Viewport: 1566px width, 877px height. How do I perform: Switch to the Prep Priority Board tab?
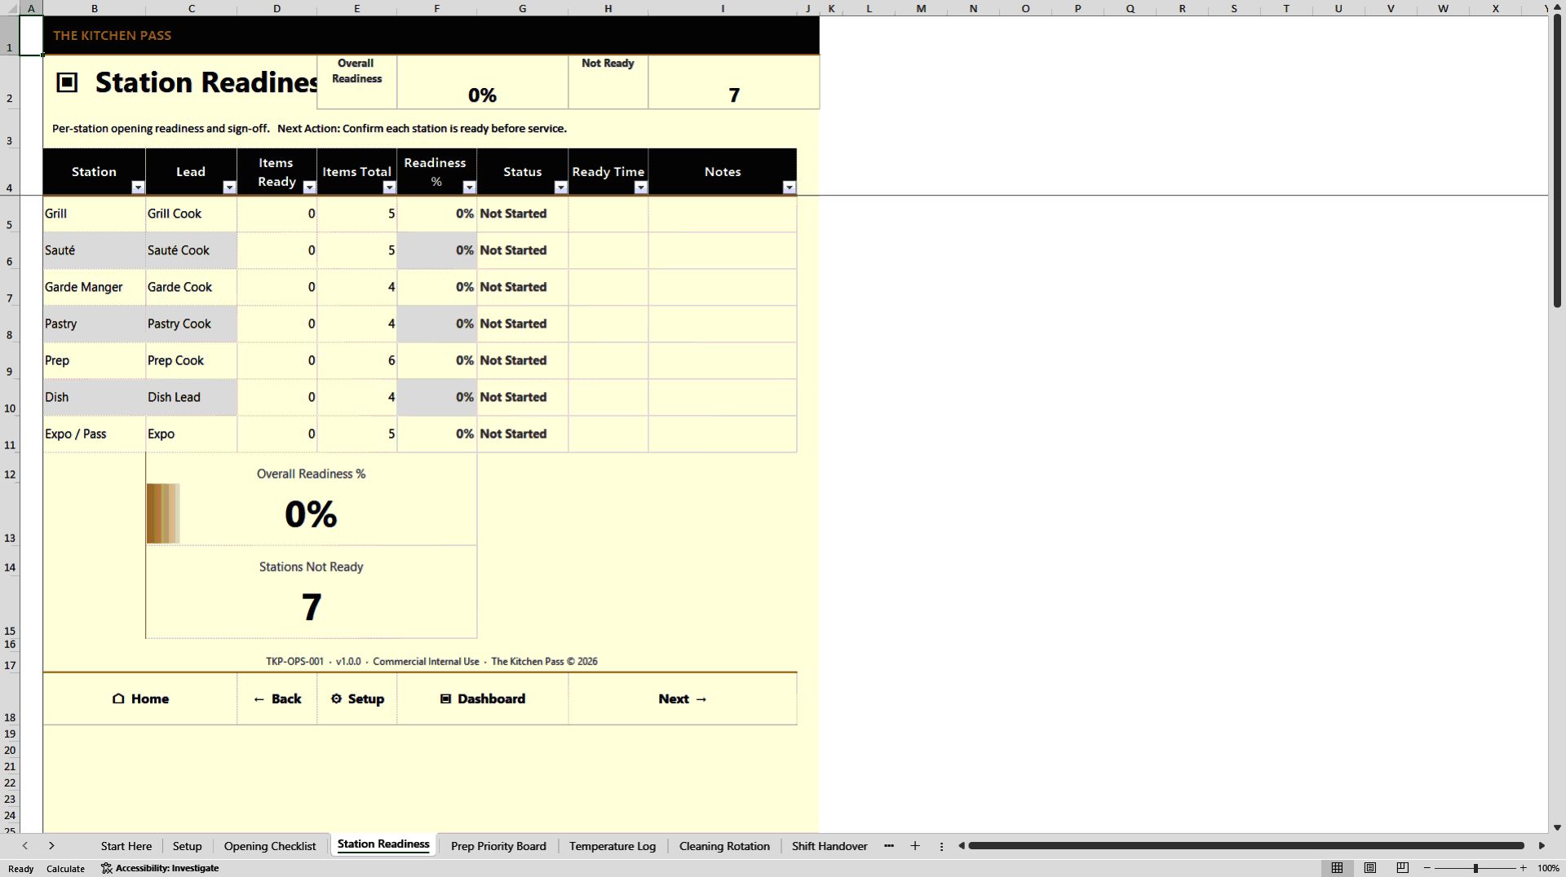click(498, 846)
